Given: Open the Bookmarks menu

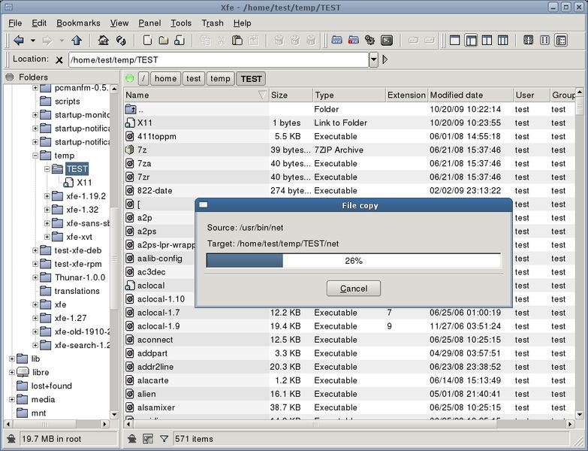Looking at the screenshot, I should tap(78, 23).
